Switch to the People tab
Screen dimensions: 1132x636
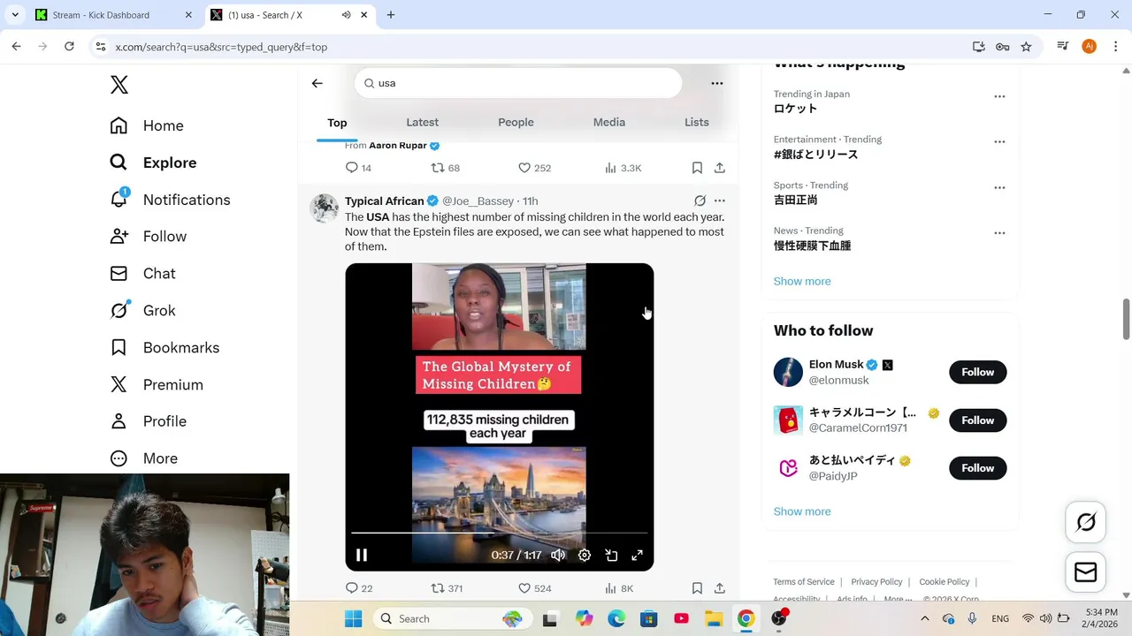click(516, 122)
